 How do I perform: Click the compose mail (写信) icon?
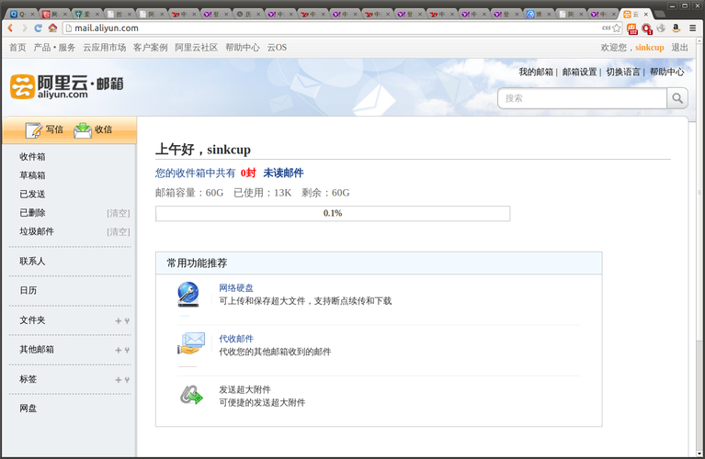[34, 129]
